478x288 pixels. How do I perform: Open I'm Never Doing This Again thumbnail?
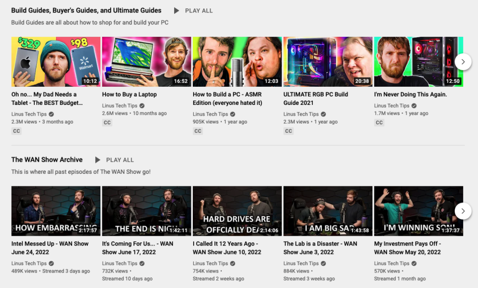point(418,62)
